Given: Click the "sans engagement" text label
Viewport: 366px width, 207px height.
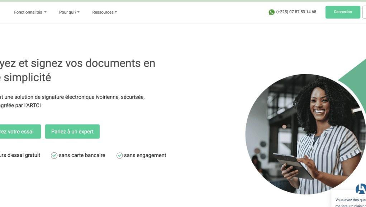Looking at the screenshot, I should point(145,155).
